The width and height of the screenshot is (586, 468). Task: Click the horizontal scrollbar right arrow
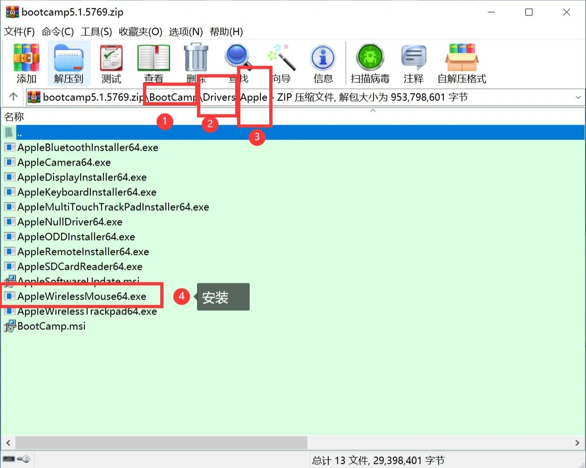(x=578, y=442)
